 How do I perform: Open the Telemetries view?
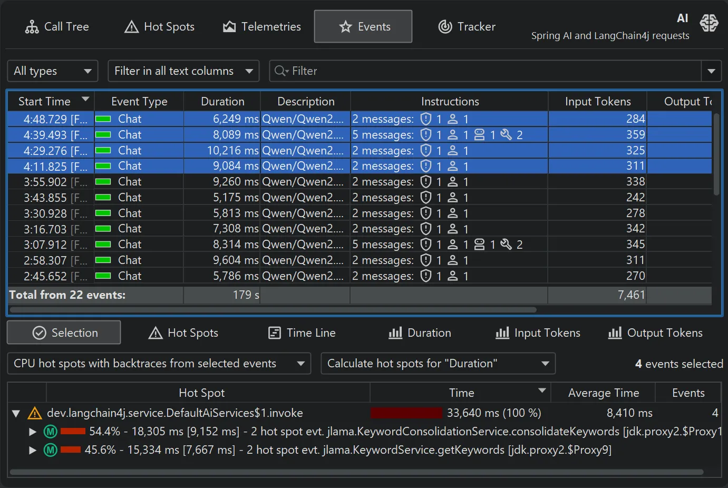pyautogui.click(x=261, y=26)
